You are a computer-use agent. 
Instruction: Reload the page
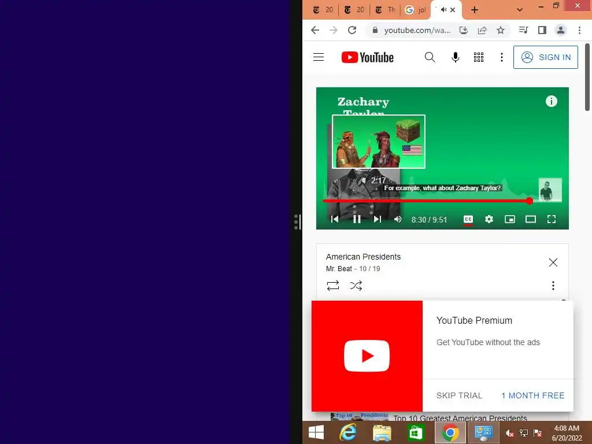[352, 30]
